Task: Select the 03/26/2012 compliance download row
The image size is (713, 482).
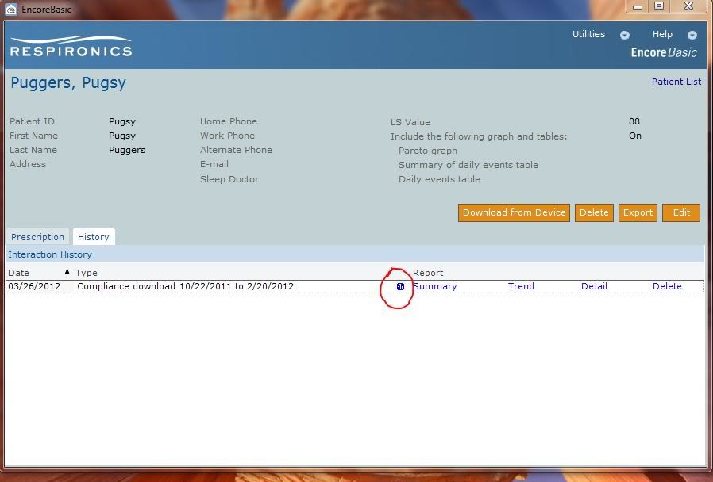Action: click(x=185, y=286)
